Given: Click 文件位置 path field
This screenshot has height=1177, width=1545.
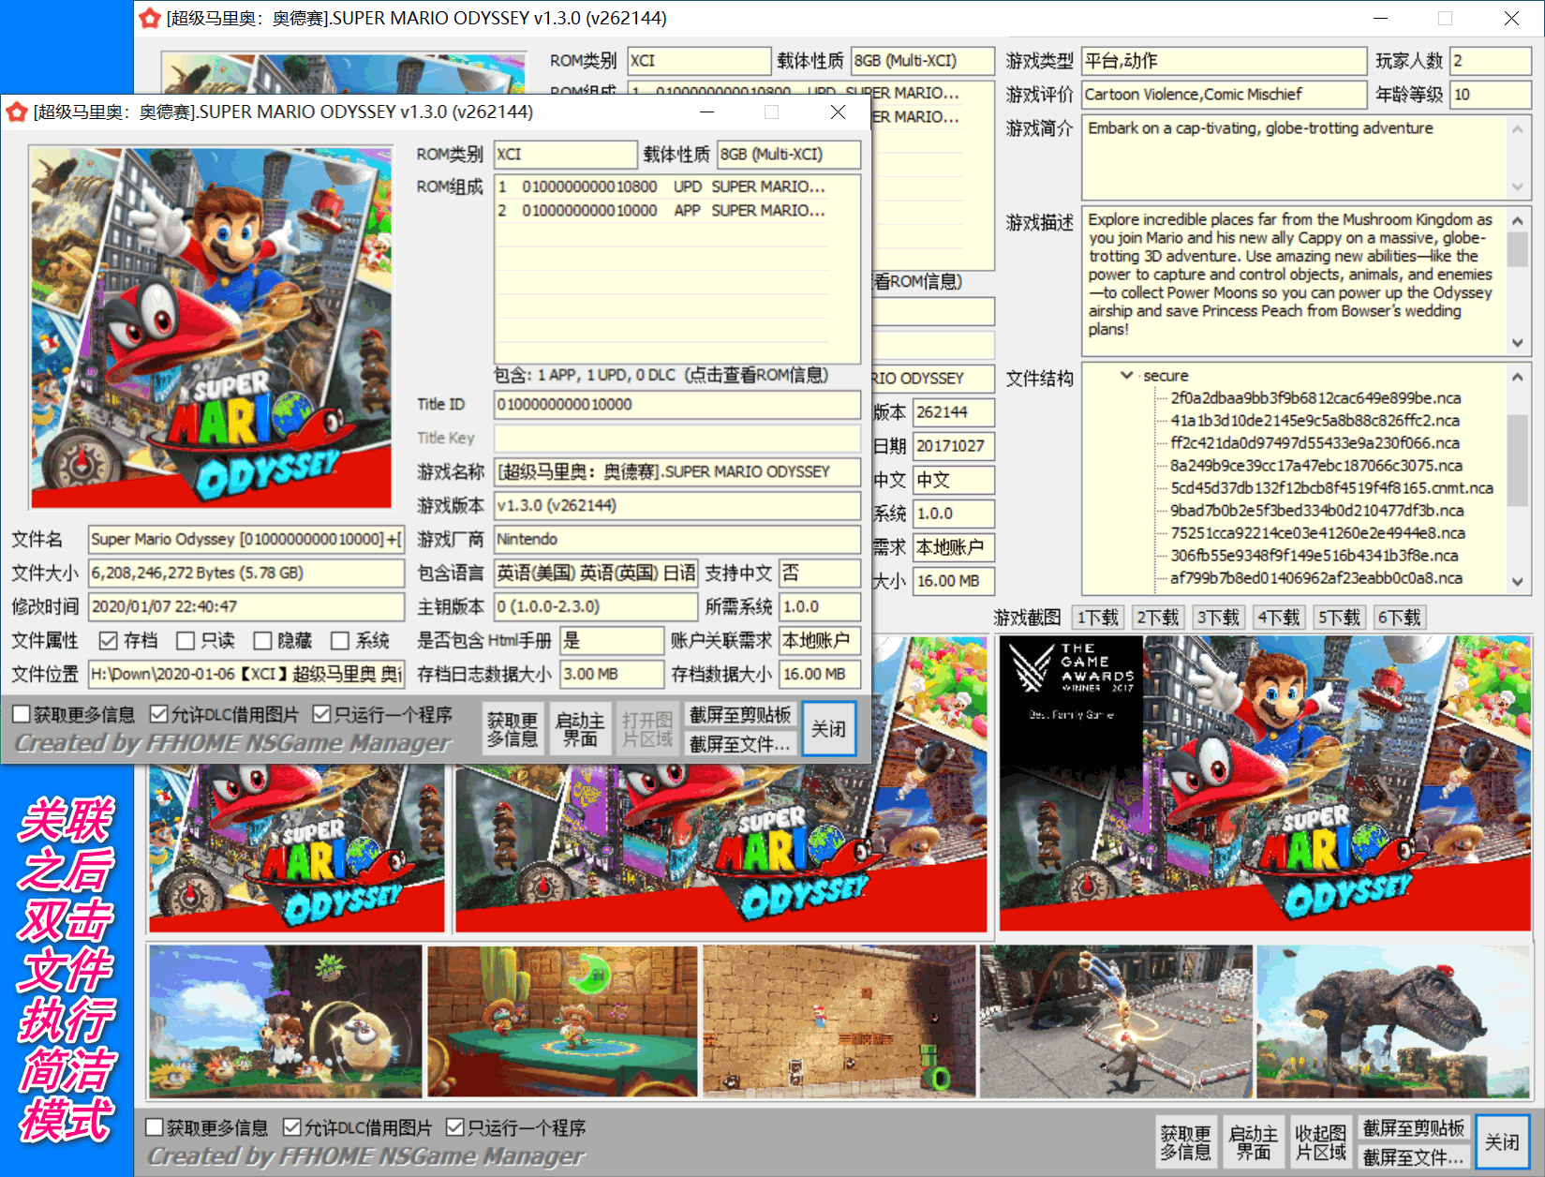Looking at the screenshot, I should (246, 675).
